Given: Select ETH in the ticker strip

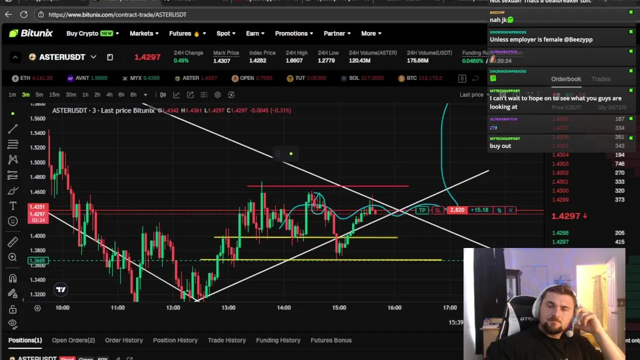Looking at the screenshot, I should tap(32, 78).
